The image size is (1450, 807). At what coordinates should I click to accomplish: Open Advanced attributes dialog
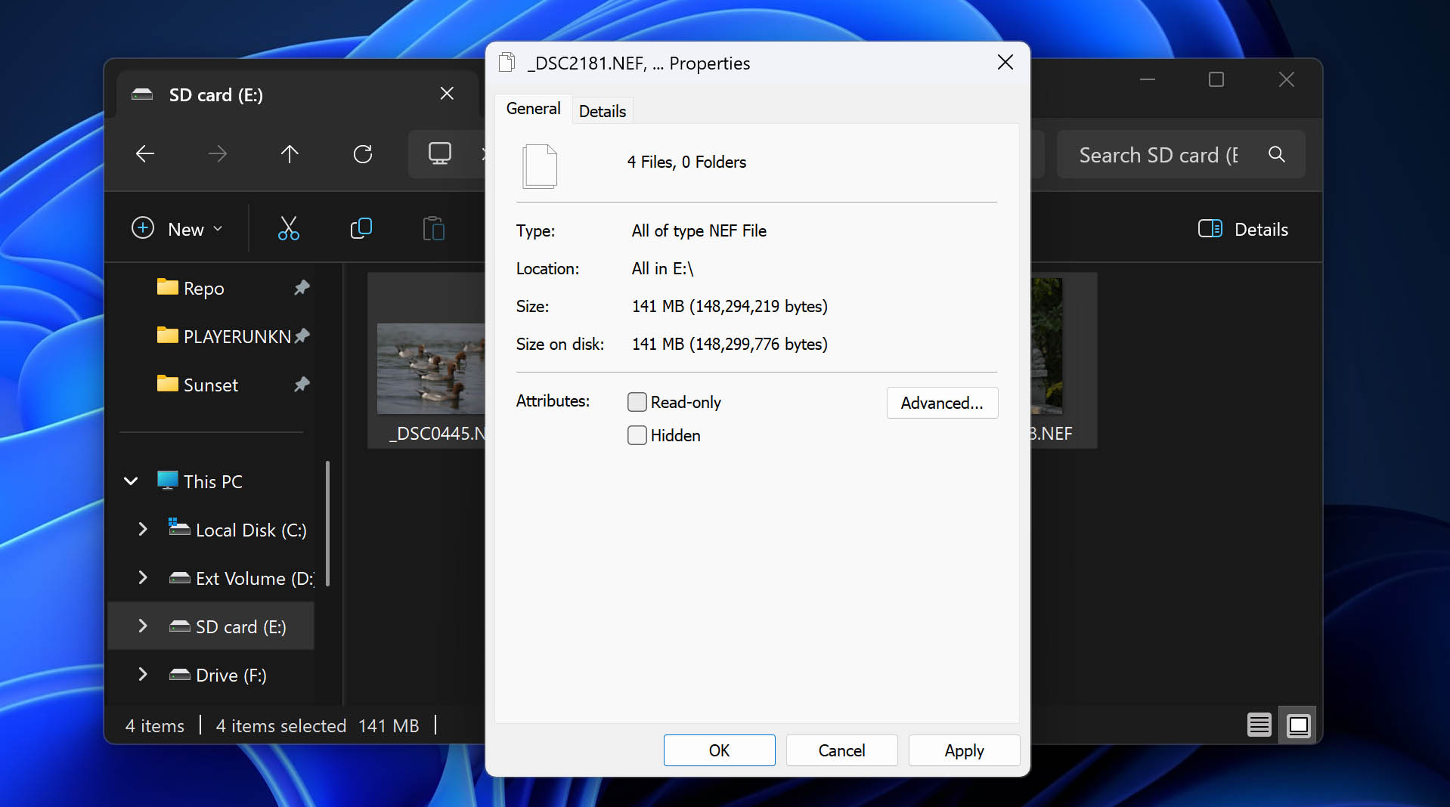click(941, 403)
